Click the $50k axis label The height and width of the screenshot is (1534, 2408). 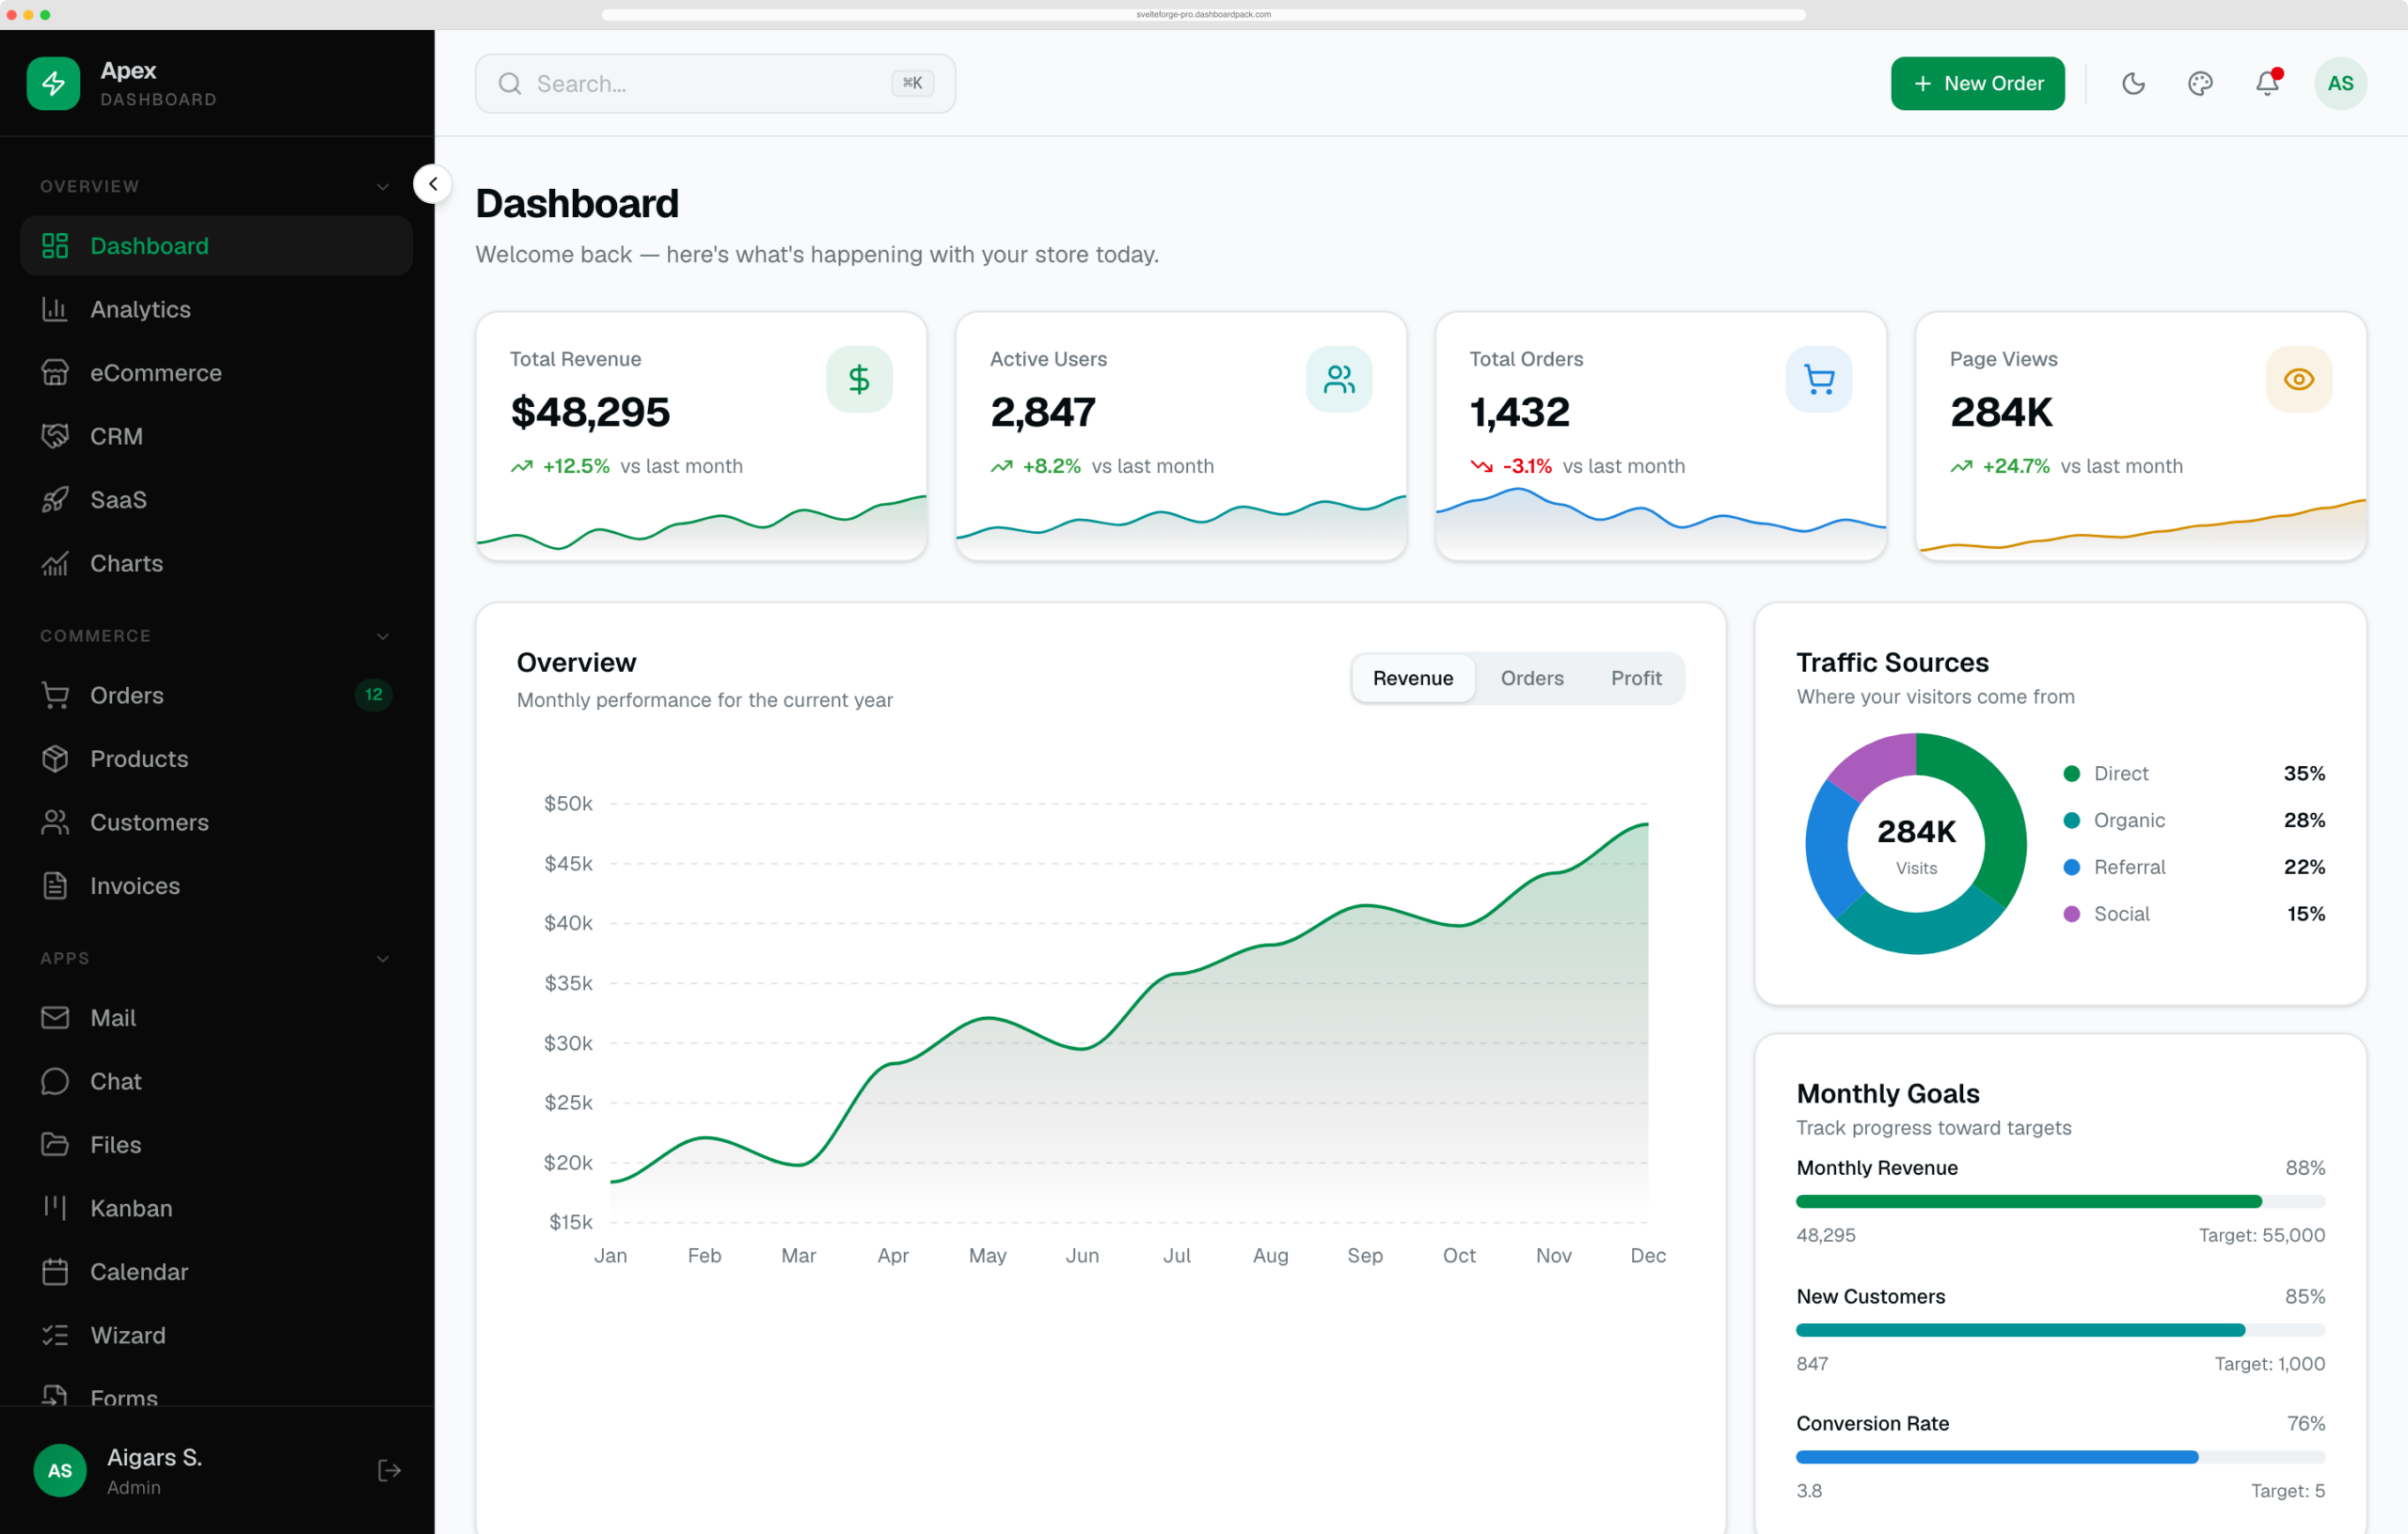point(567,804)
